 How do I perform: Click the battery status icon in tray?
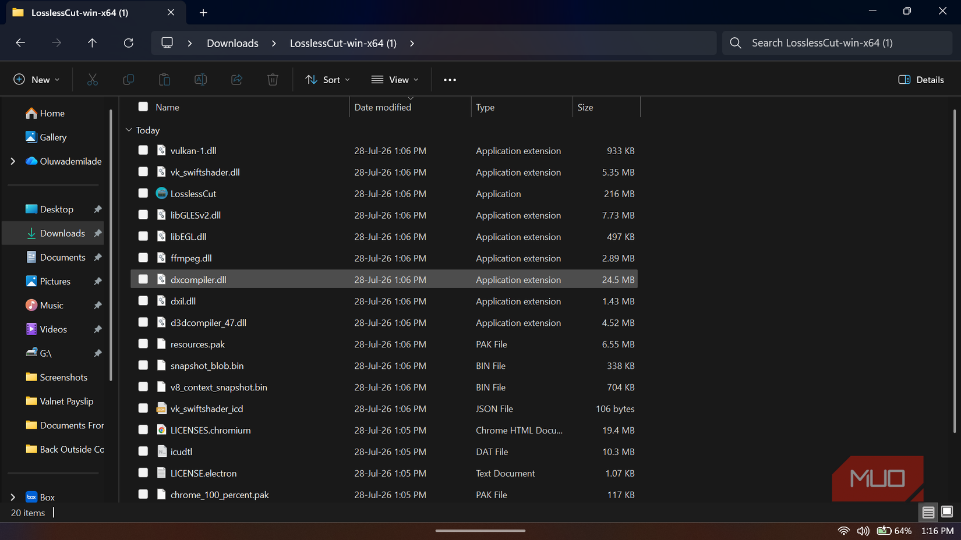[884, 531]
